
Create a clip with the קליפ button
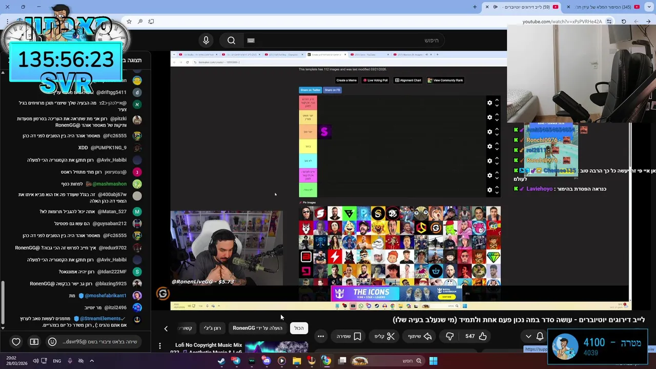pyautogui.click(x=385, y=336)
